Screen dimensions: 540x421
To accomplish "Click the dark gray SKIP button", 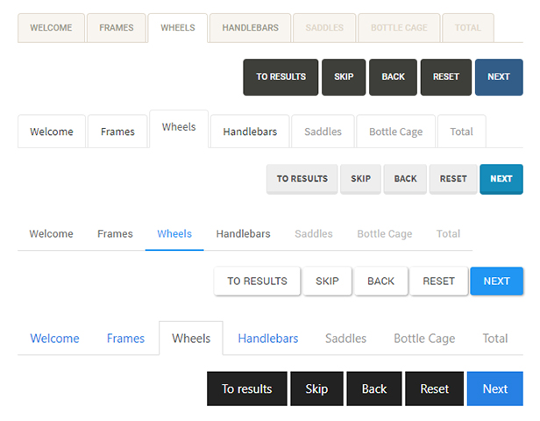I will pyautogui.click(x=344, y=77).
